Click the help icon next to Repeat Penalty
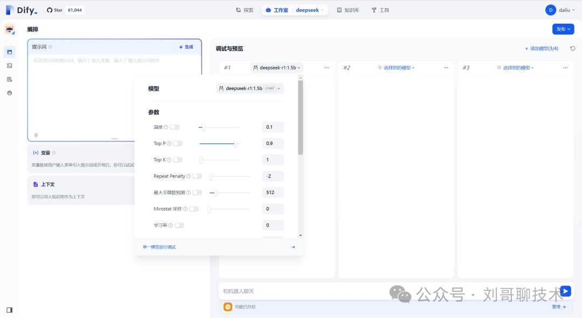The image size is (582, 318). click(189, 176)
